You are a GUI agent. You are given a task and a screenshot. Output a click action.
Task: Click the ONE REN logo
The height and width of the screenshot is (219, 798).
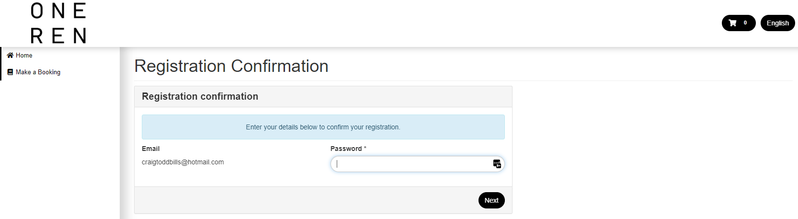(x=58, y=23)
